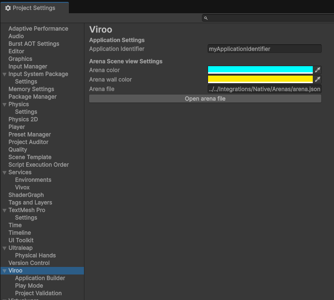Open Memory Settings

coord(31,89)
